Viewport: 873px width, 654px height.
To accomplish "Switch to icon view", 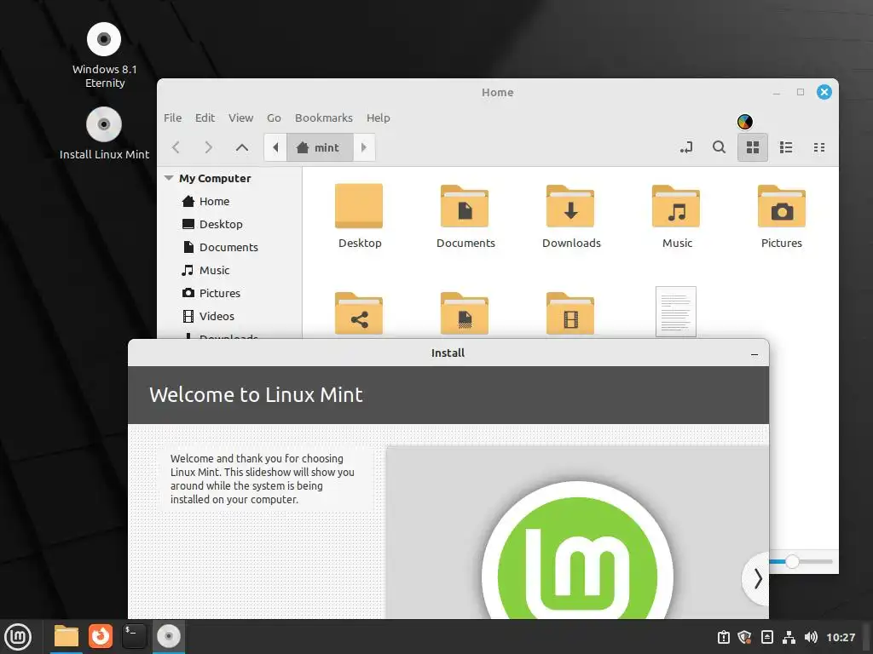I will tap(753, 147).
